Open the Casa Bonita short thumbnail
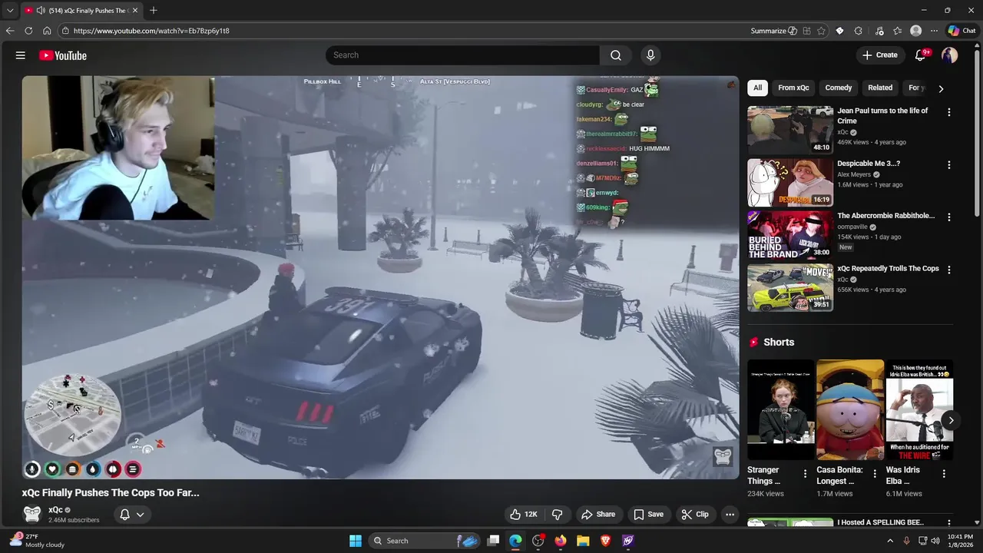The image size is (983, 553). click(x=850, y=409)
